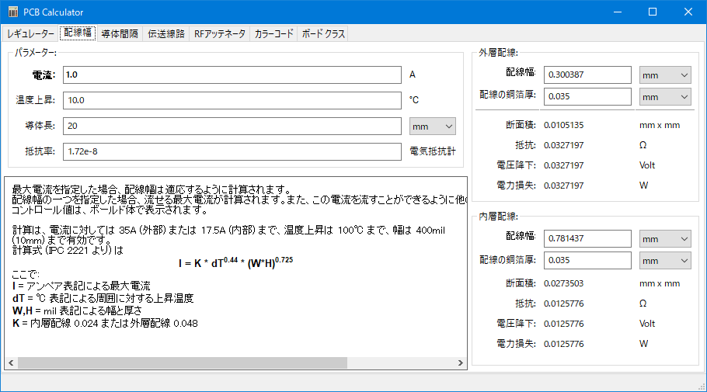Click the PCB Calculator app icon in title bar
The width and height of the screenshot is (707, 392).
(x=12, y=12)
